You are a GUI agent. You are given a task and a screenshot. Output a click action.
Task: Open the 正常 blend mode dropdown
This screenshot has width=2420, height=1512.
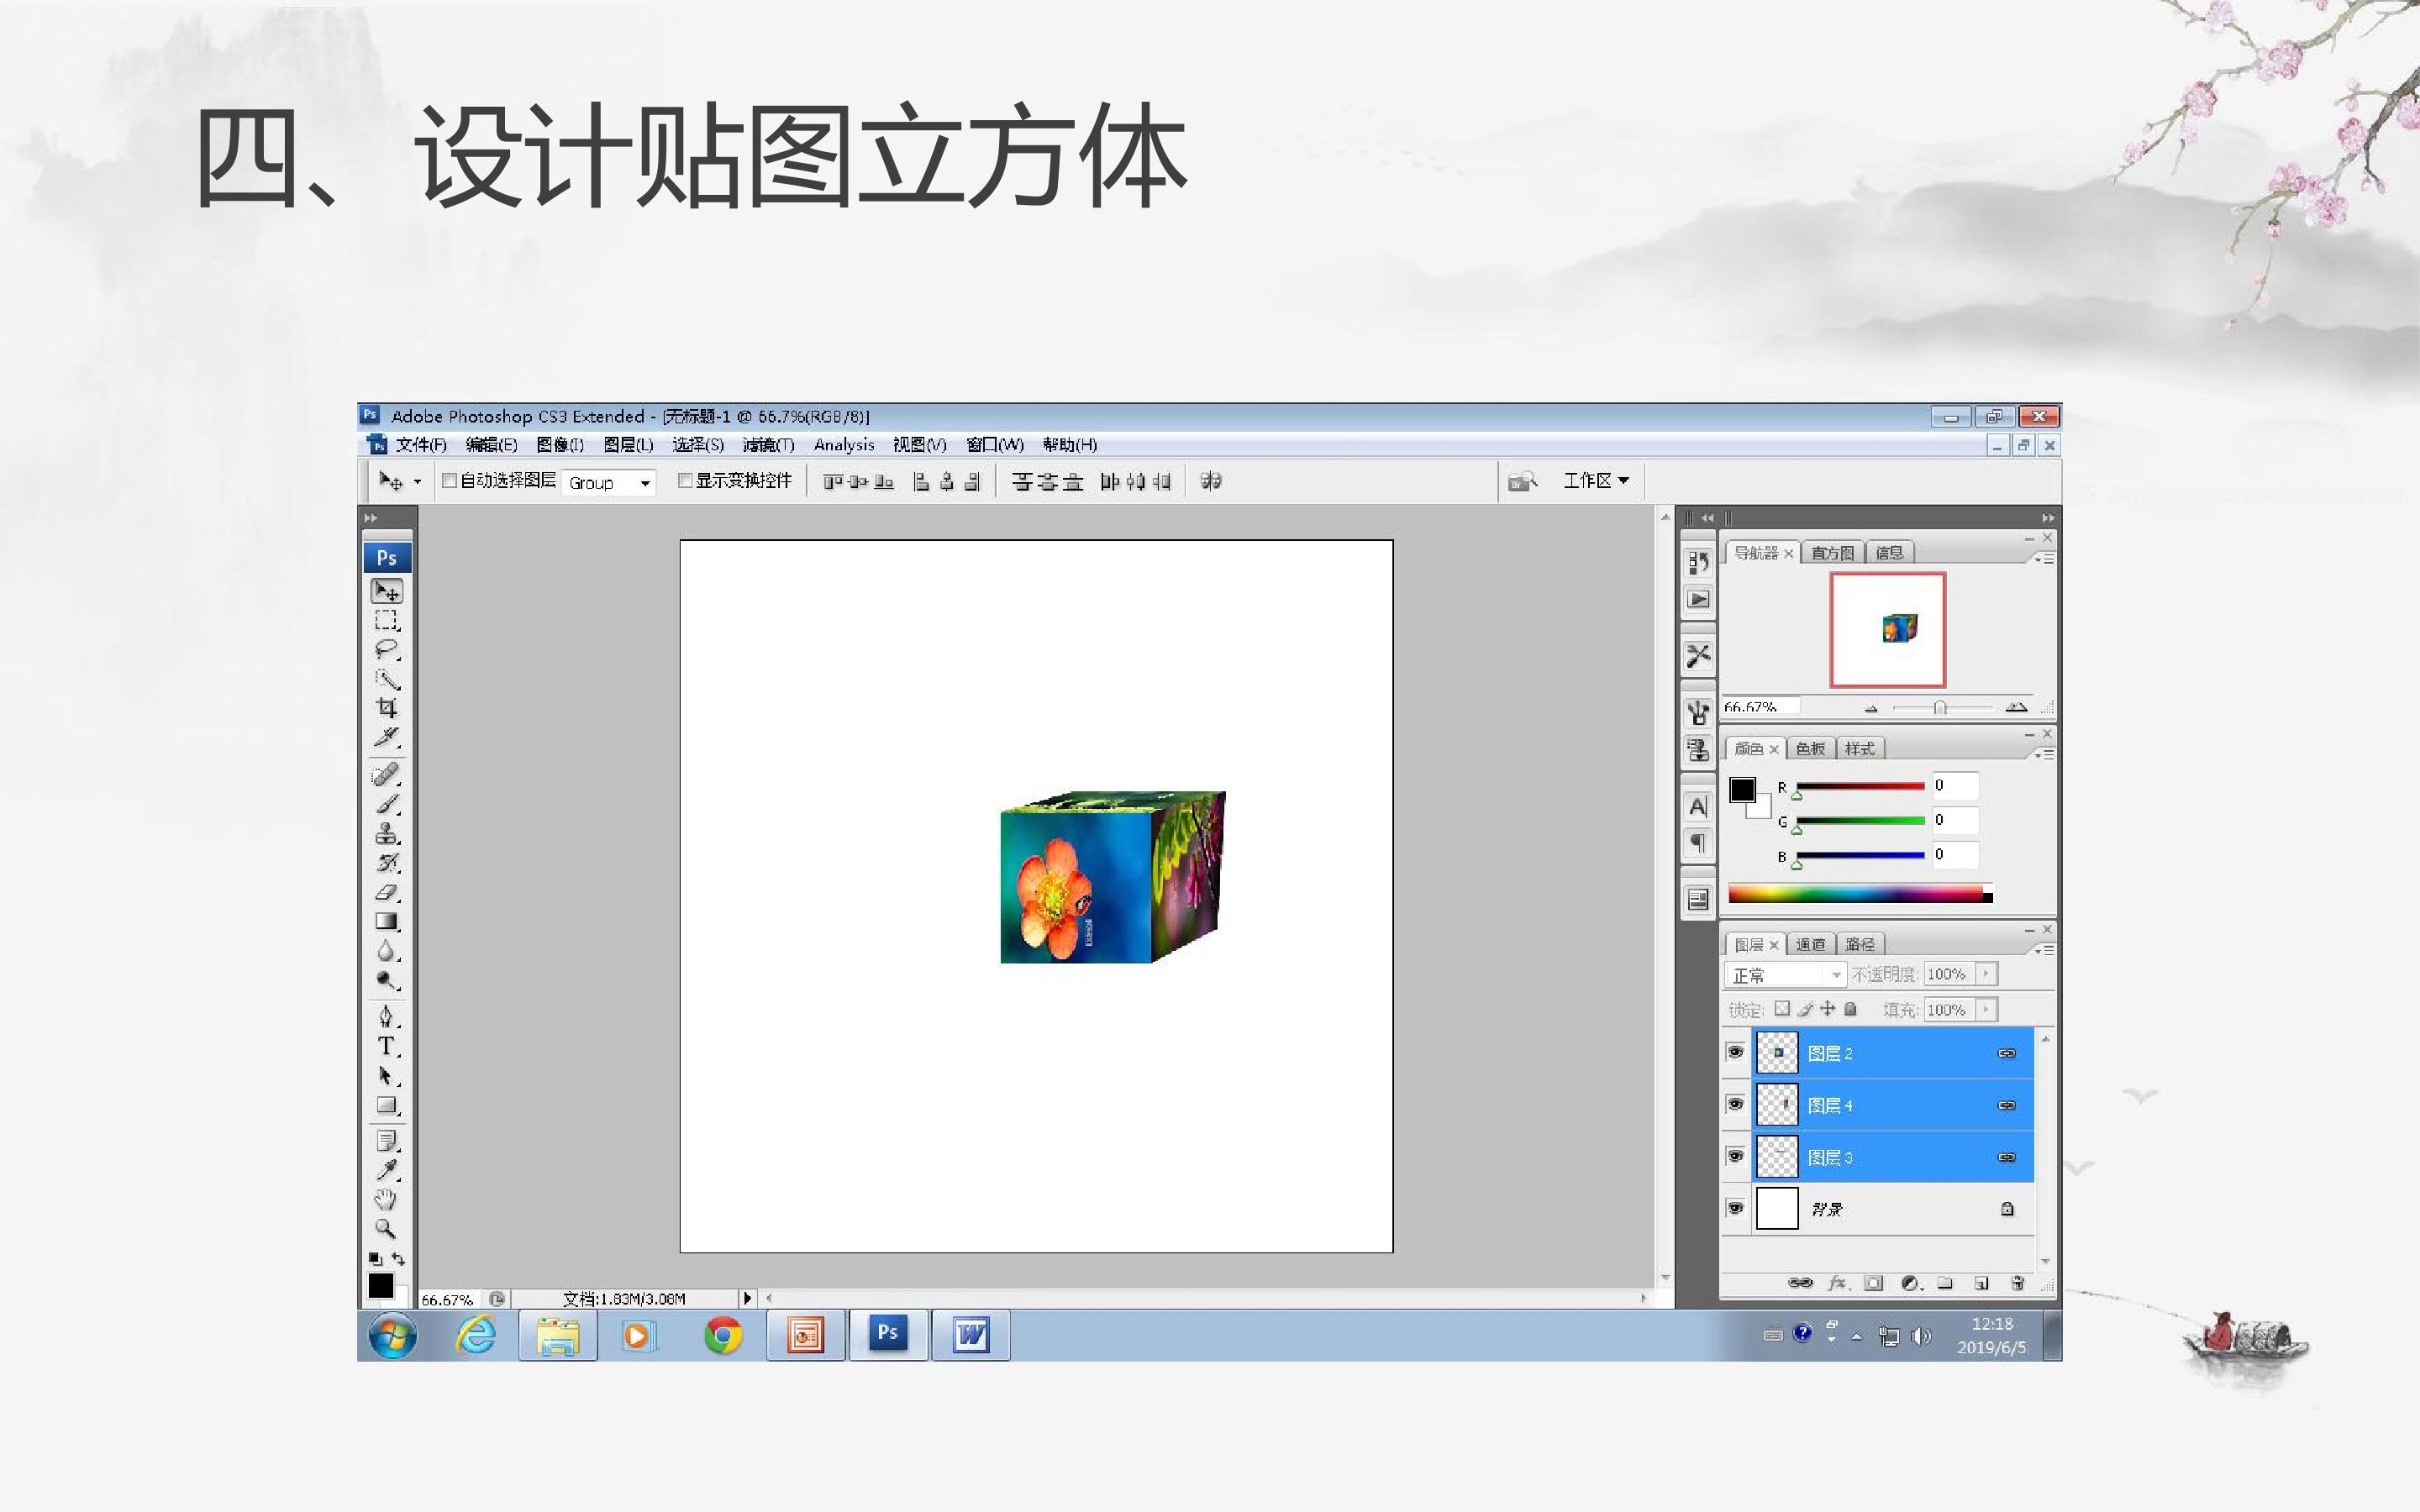click(1784, 975)
